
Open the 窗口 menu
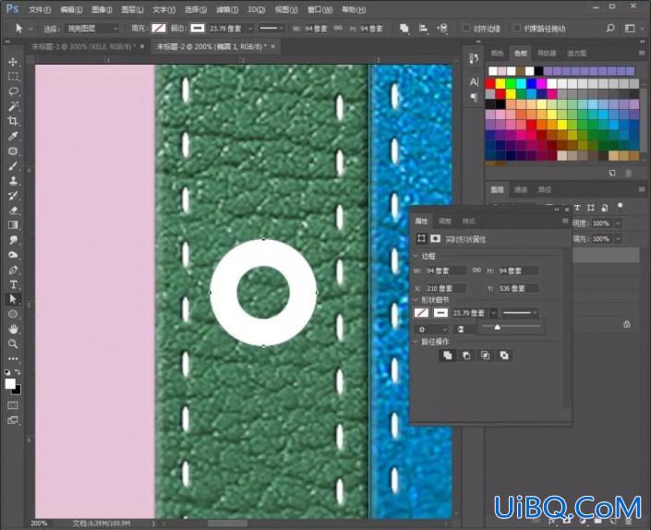click(x=319, y=9)
